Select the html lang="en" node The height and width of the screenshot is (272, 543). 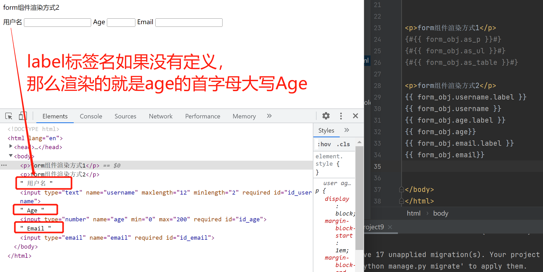point(35,138)
